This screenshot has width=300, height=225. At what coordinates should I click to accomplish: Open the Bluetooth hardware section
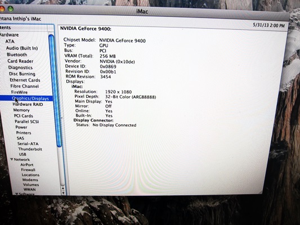coord(17,55)
